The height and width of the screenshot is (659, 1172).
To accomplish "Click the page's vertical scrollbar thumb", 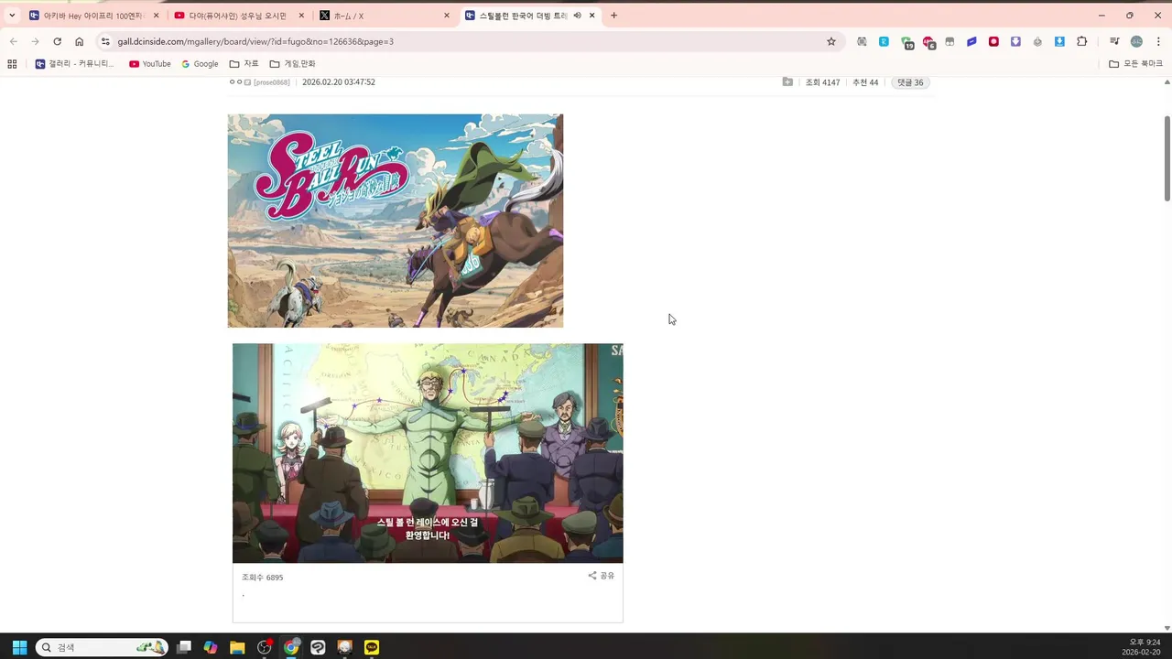I will pos(1167,158).
